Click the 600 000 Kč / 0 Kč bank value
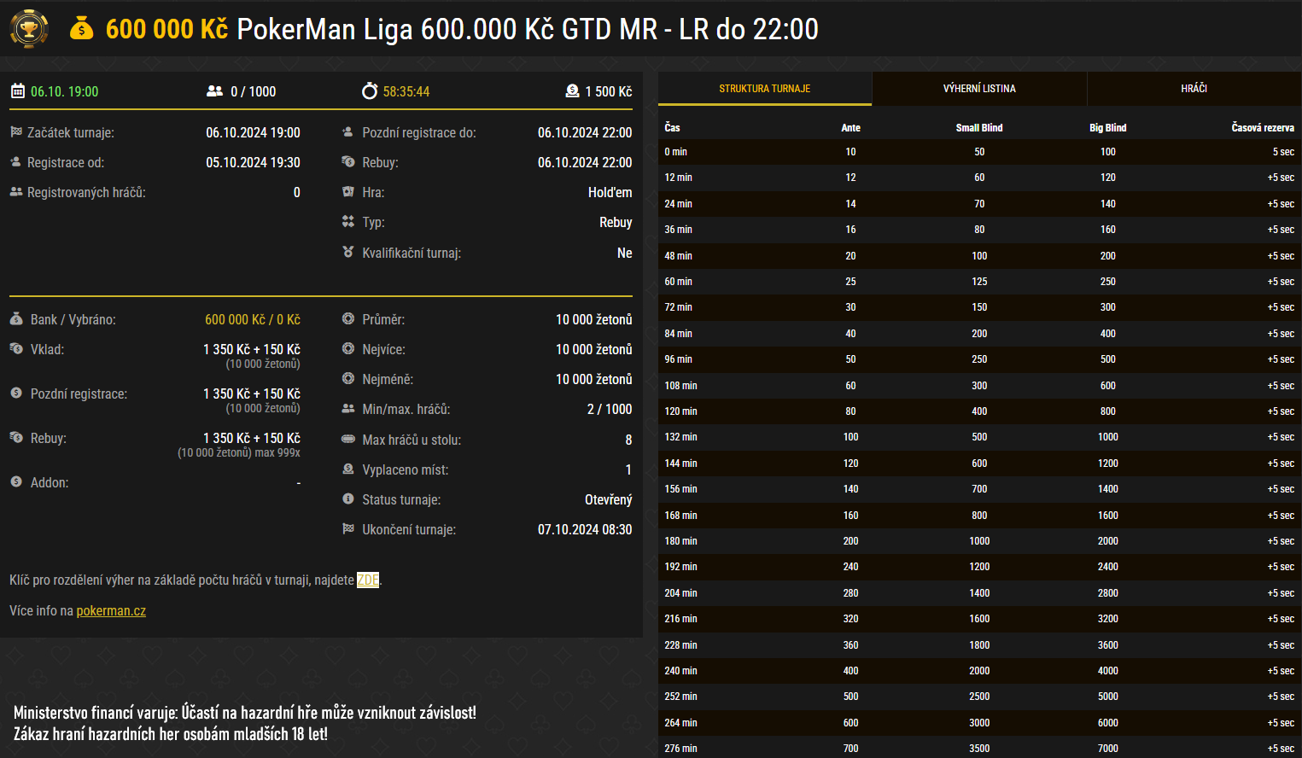 click(253, 319)
